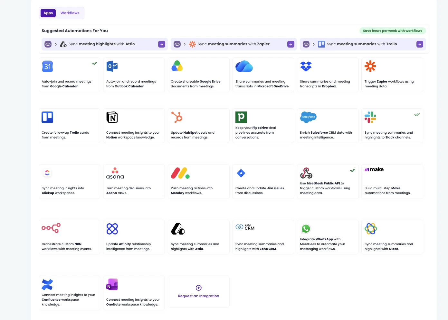Click 'Keep your Pipedrive deal pipelines' description
This screenshot has height=320, width=448.
click(x=256, y=132)
